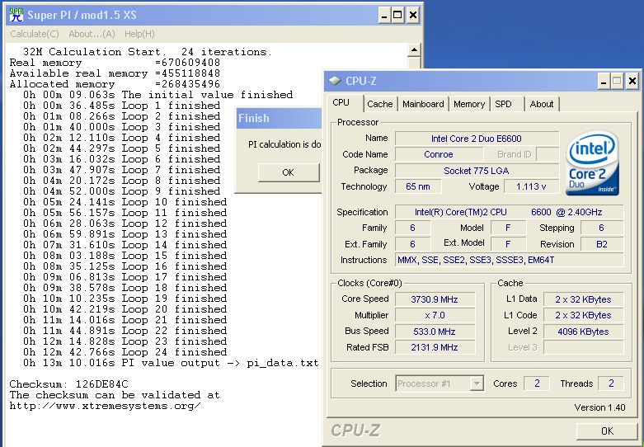The image size is (644, 447).
Task: Click the Voltage value 1.113 v
Action: 531,186
